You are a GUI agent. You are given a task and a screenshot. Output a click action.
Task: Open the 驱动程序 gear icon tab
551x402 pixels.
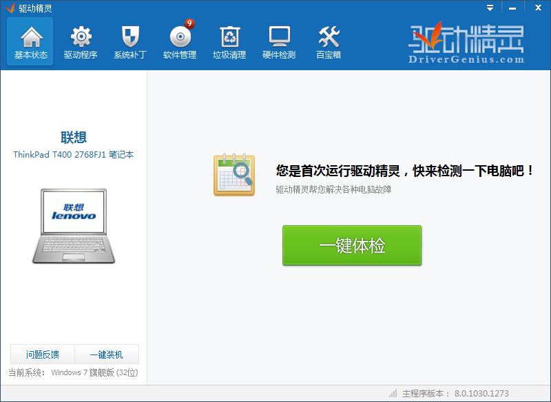(81, 42)
